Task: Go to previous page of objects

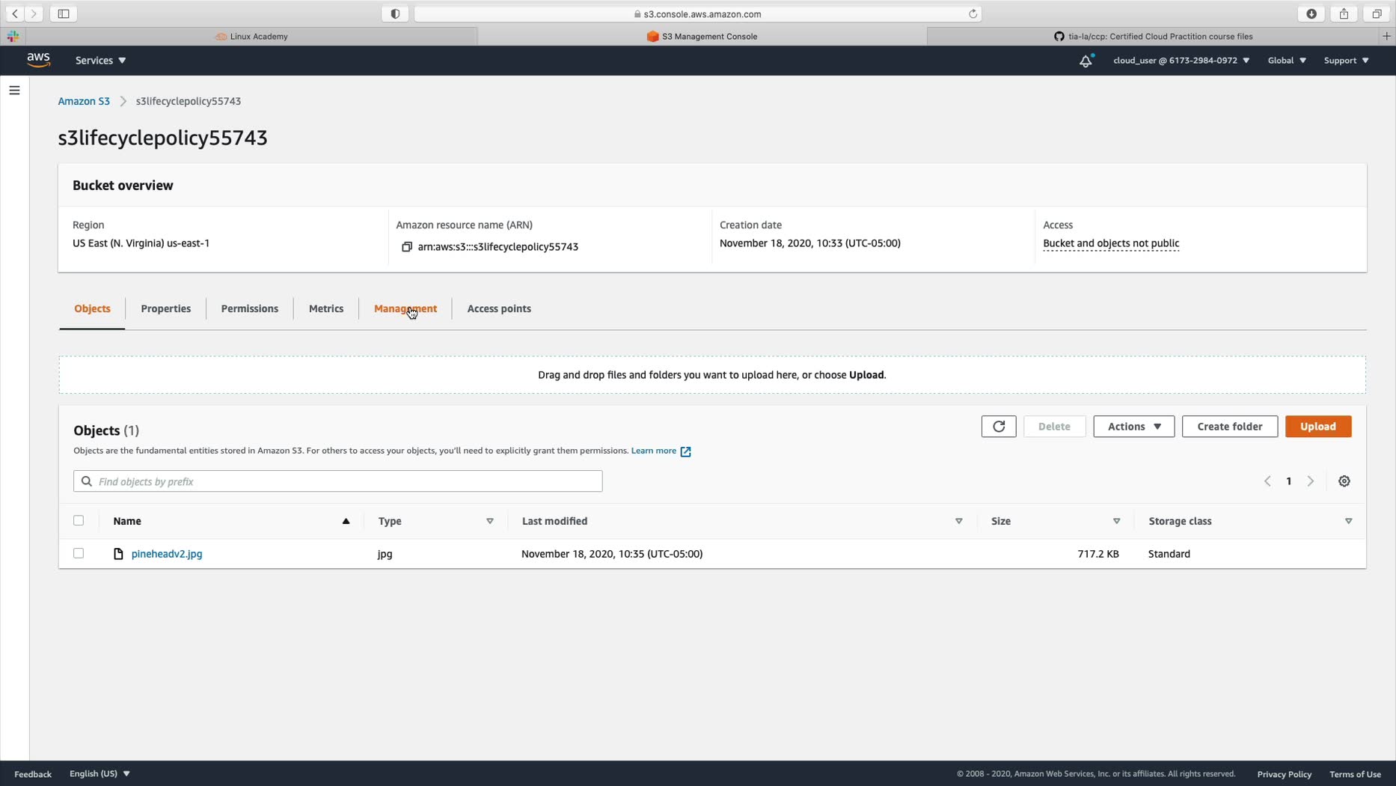Action: click(x=1267, y=481)
